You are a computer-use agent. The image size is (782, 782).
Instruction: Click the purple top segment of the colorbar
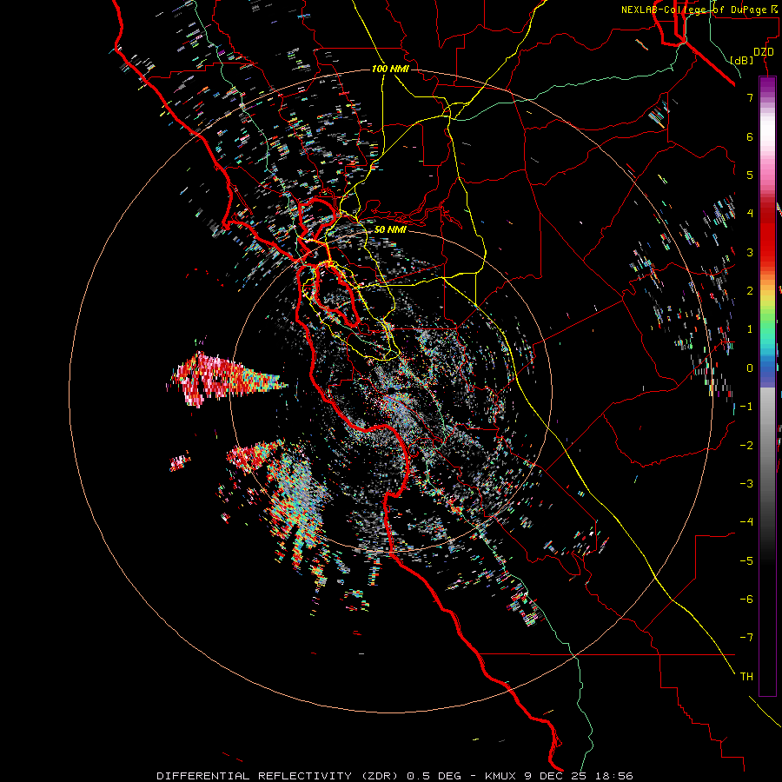click(x=767, y=85)
